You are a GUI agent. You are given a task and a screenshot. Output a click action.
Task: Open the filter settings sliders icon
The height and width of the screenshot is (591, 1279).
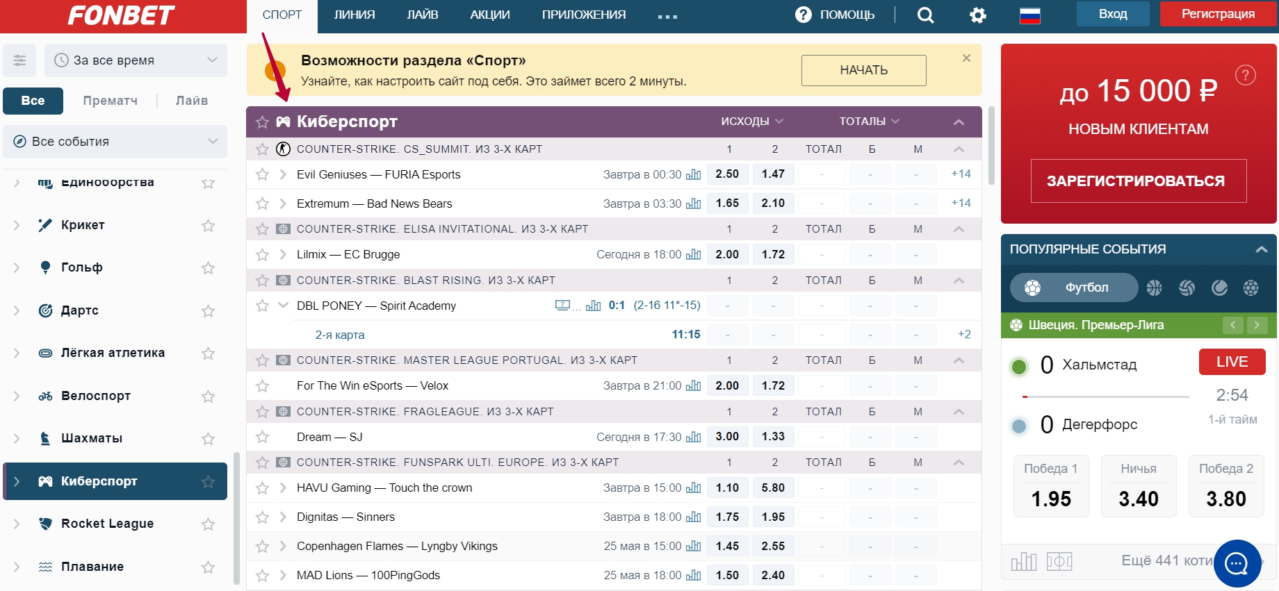click(19, 60)
